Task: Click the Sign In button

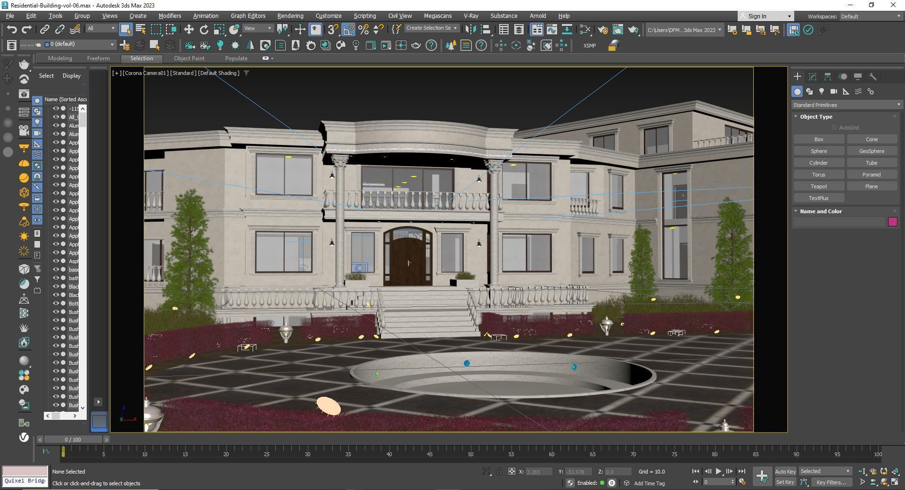Action: coord(765,16)
